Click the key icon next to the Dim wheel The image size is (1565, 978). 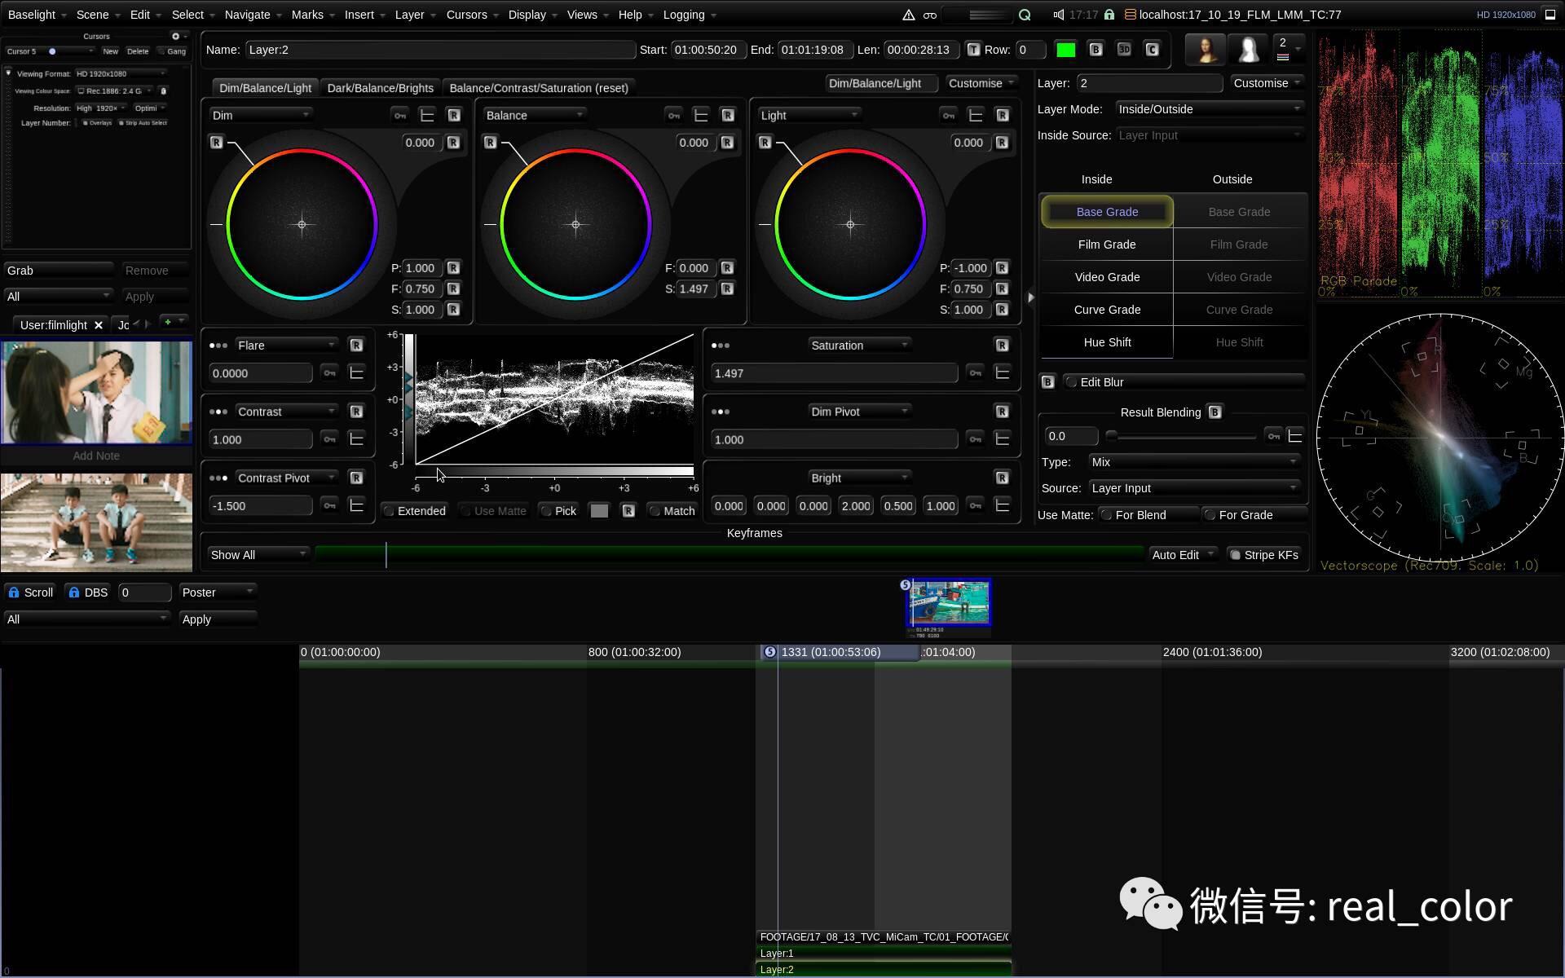[x=400, y=115]
